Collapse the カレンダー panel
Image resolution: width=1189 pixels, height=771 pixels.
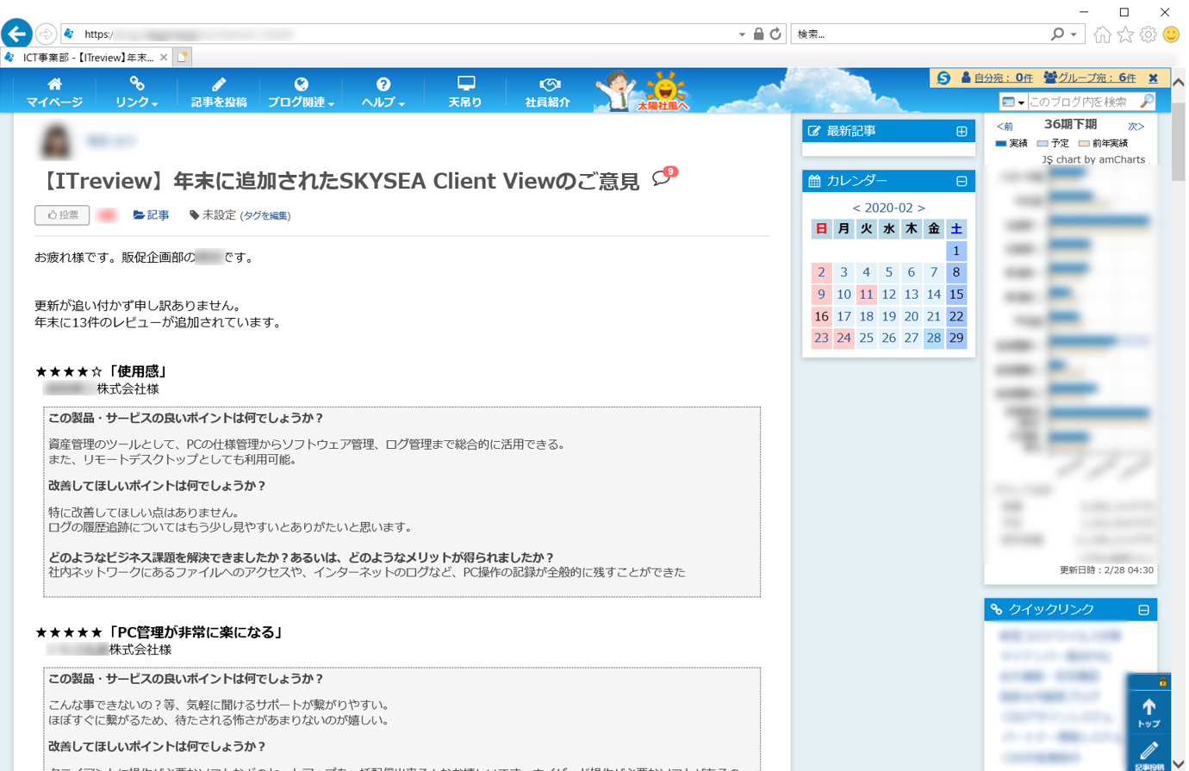pyautogui.click(x=962, y=181)
